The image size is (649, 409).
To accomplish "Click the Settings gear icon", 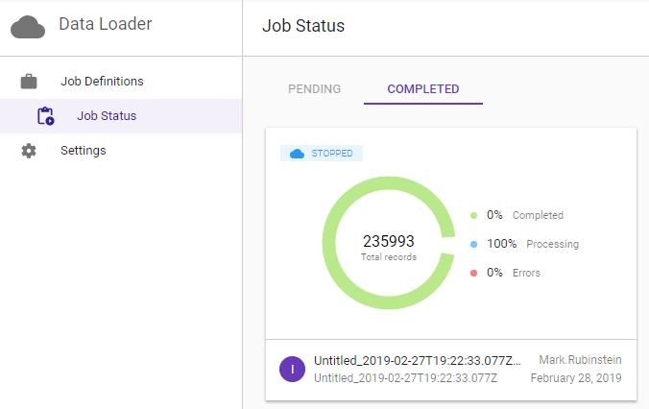I will point(29,151).
